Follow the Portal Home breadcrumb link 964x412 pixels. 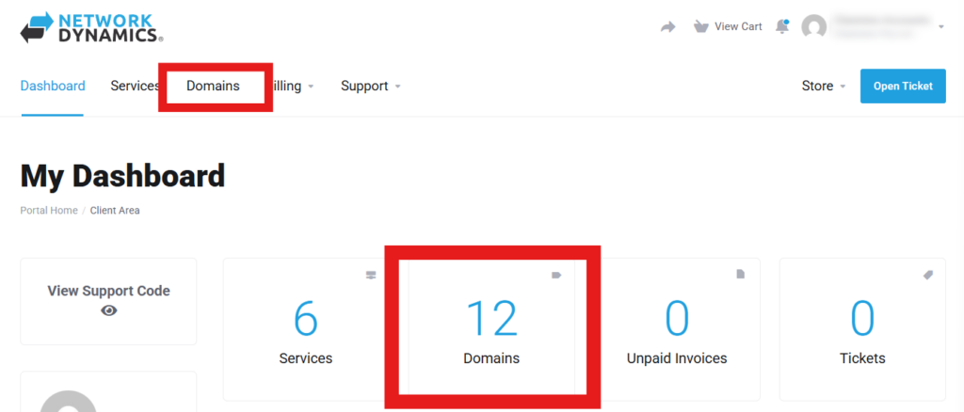tap(49, 211)
